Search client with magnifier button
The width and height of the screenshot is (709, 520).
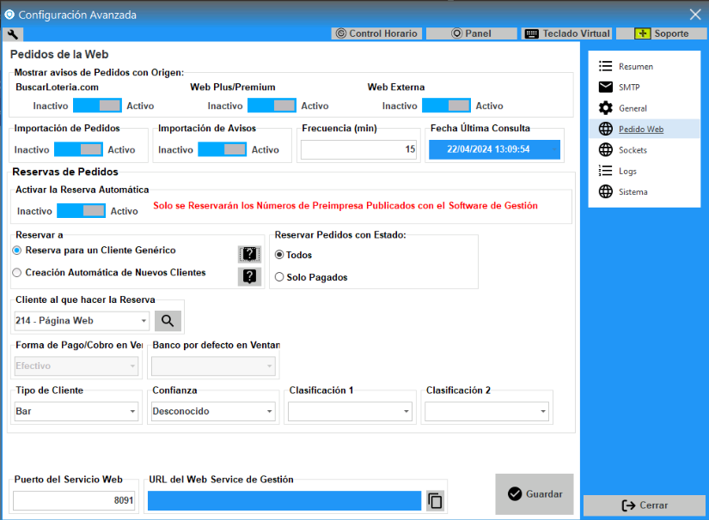168,321
